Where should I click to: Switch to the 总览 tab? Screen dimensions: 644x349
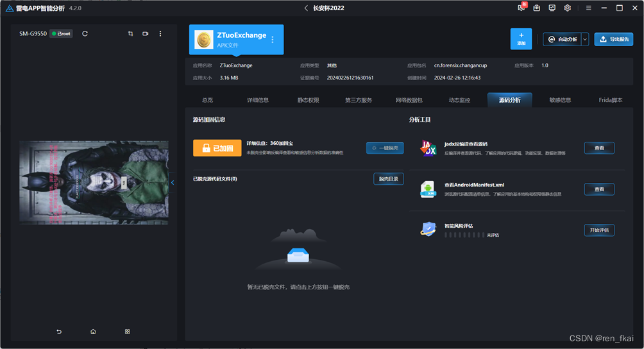click(207, 100)
